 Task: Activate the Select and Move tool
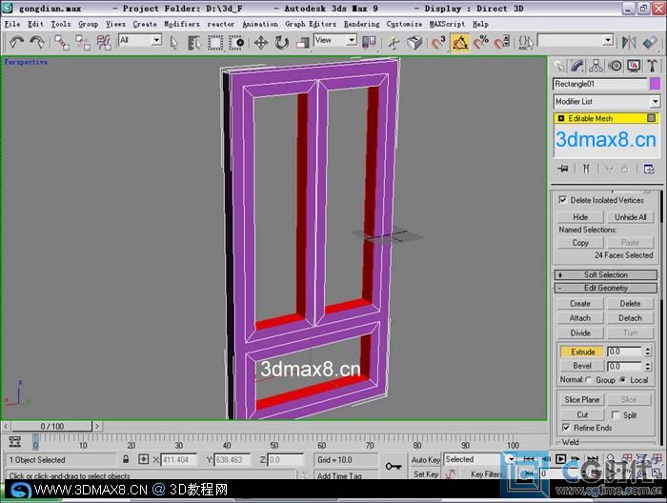(x=261, y=43)
